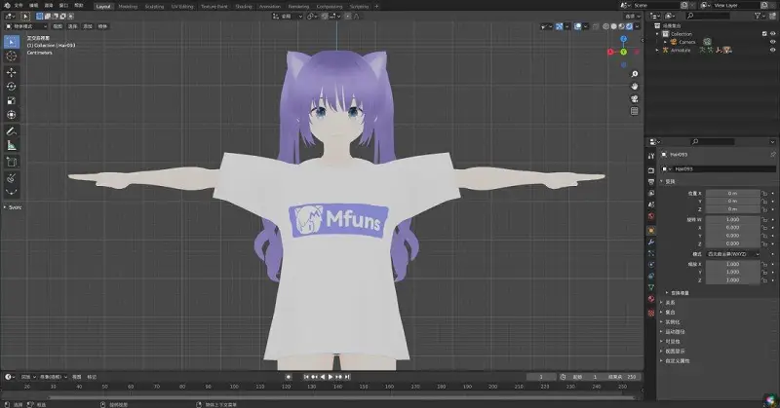Expand the Custom Properties panel
Screen dimensions: 780x408
(x=661, y=361)
